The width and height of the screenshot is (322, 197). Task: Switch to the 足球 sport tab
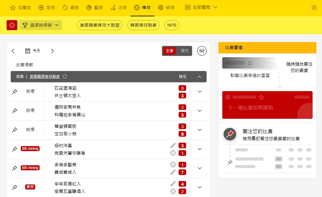click(47, 8)
